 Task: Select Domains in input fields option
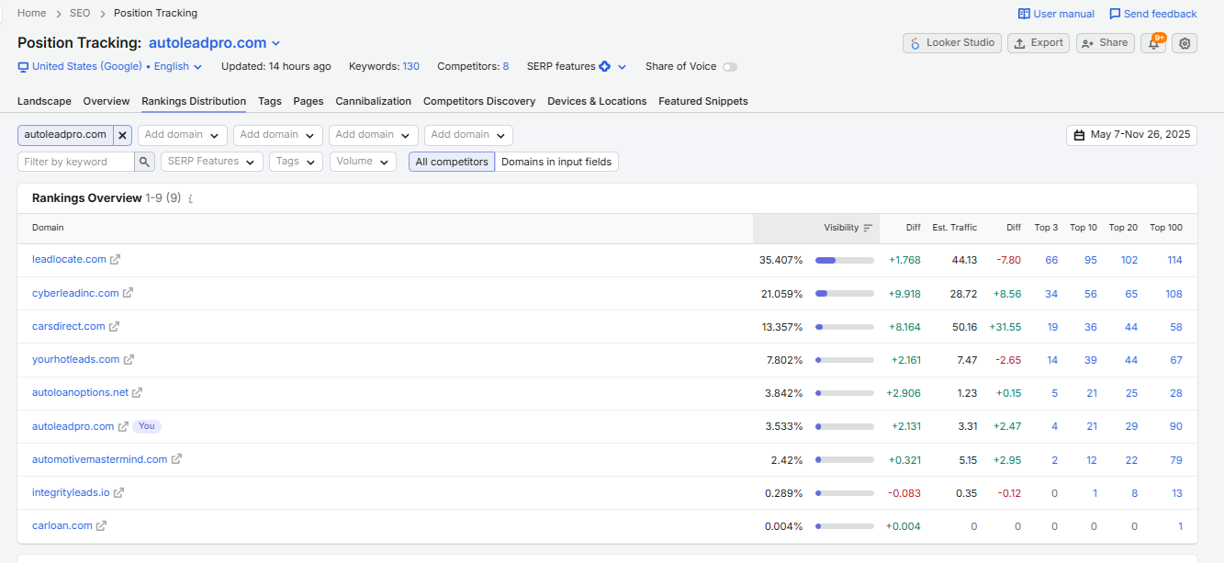pos(556,162)
